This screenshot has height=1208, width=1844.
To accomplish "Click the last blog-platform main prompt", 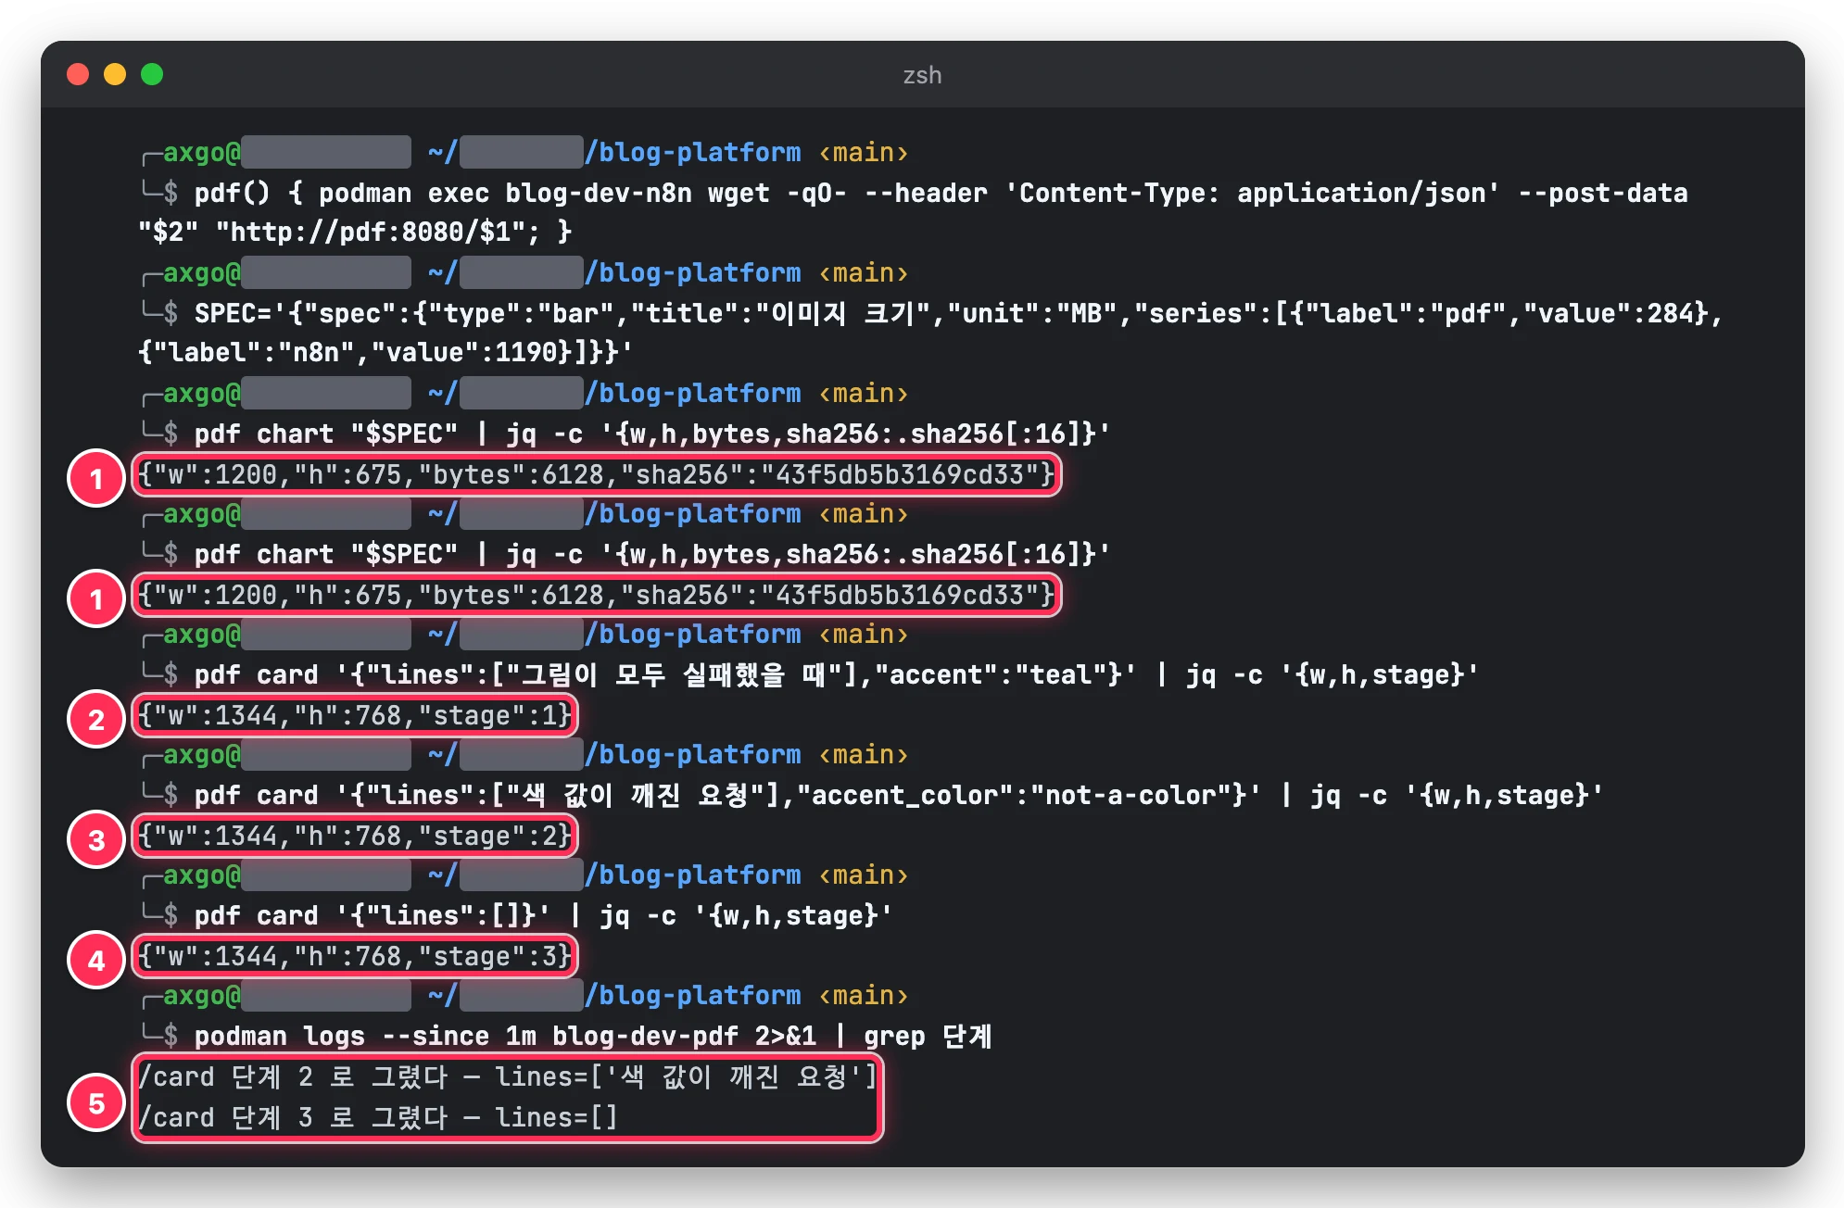I will 525,995.
